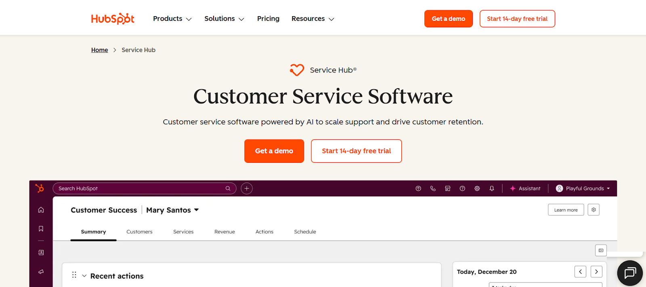Go to previous day in schedule card
Viewport: 646px width, 287px height.
(580, 272)
